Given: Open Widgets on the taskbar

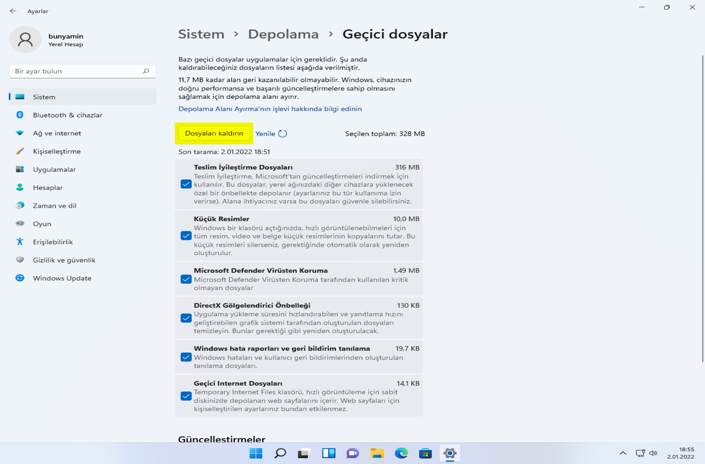Looking at the screenshot, I should click(329, 453).
